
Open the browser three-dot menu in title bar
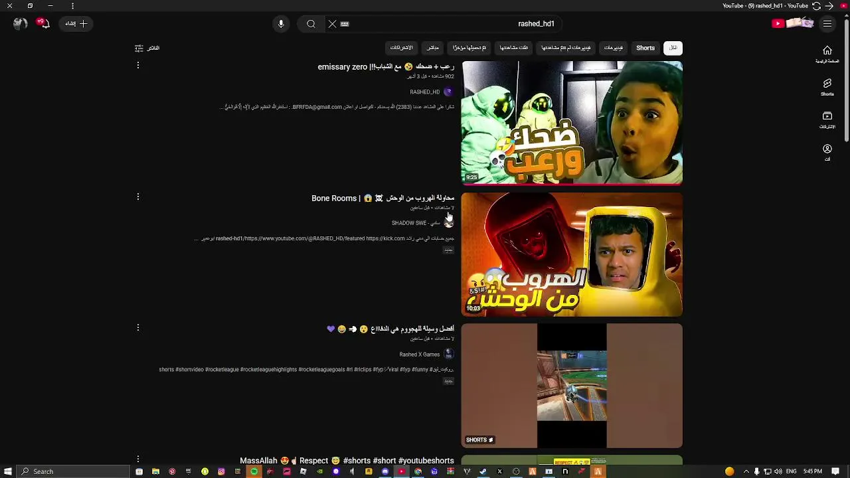click(72, 6)
